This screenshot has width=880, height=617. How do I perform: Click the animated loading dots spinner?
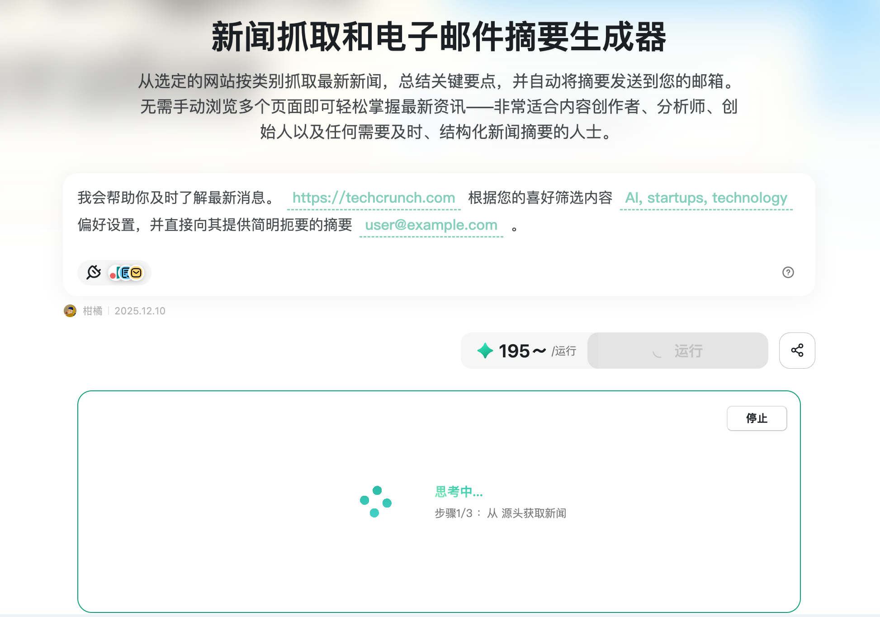(x=375, y=502)
